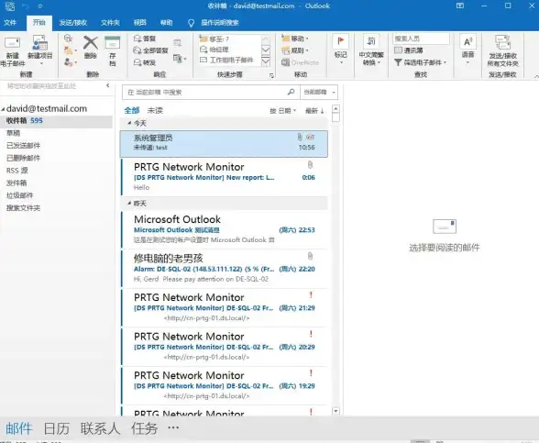Click the message list scrollbar down arrow
Viewport: 539px width, 443px height.
(x=335, y=411)
